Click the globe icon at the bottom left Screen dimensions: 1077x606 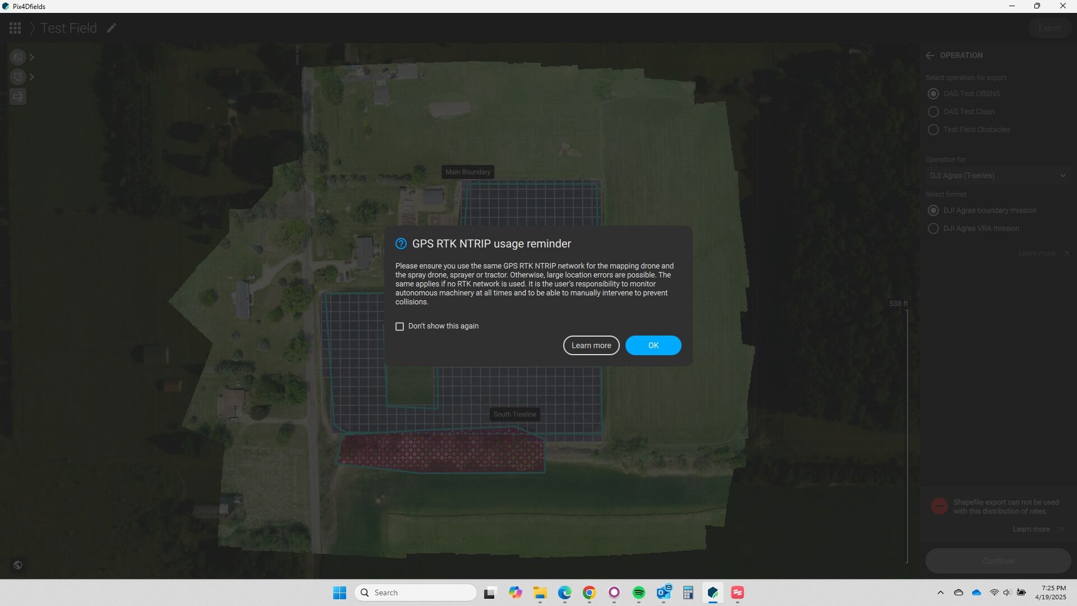(18, 565)
